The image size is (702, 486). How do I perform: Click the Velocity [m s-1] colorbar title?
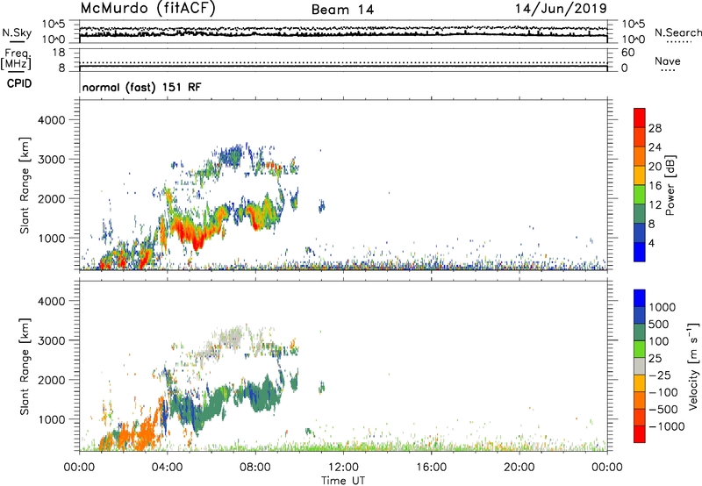pyautogui.click(x=693, y=366)
